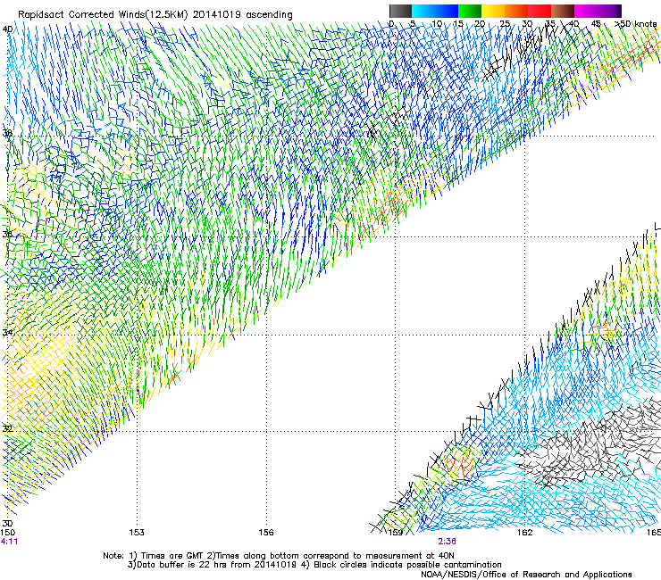The height and width of the screenshot is (580, 661).
Task: Click the '45' label under the color bar
Action: tap(596, 23)
